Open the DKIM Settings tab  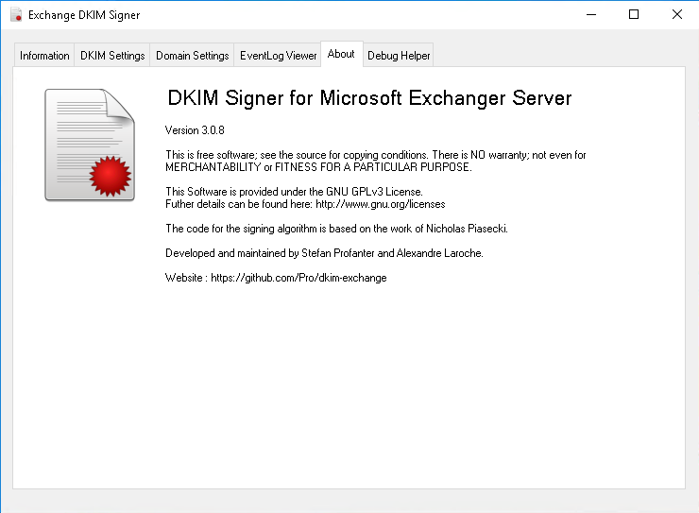pos(112,55)
